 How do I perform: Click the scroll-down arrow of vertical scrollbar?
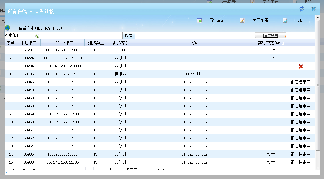click(x=318, y=168)
